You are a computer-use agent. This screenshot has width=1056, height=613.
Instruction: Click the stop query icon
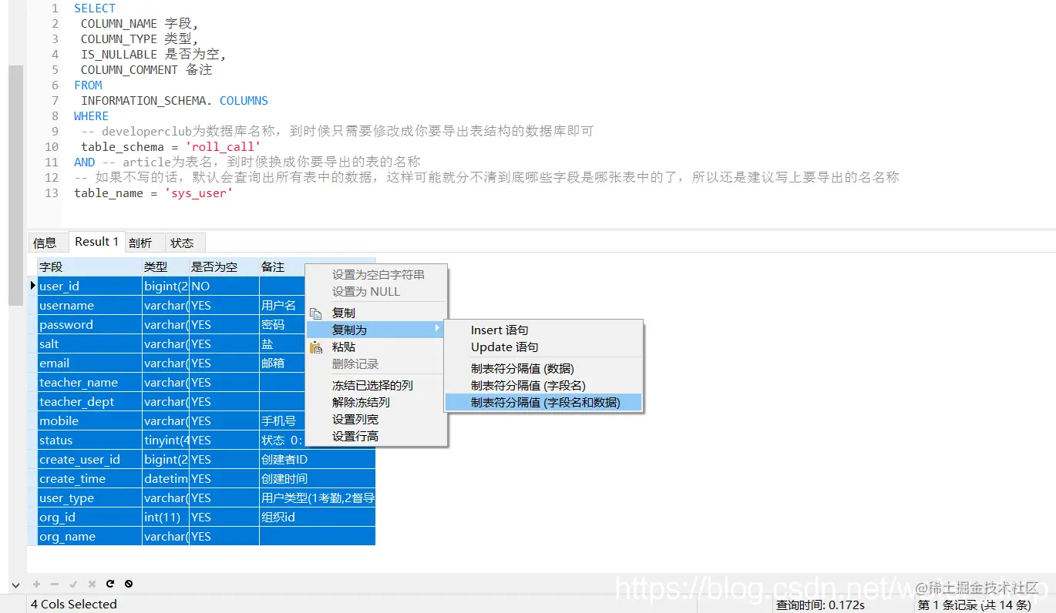pos(128,584)
